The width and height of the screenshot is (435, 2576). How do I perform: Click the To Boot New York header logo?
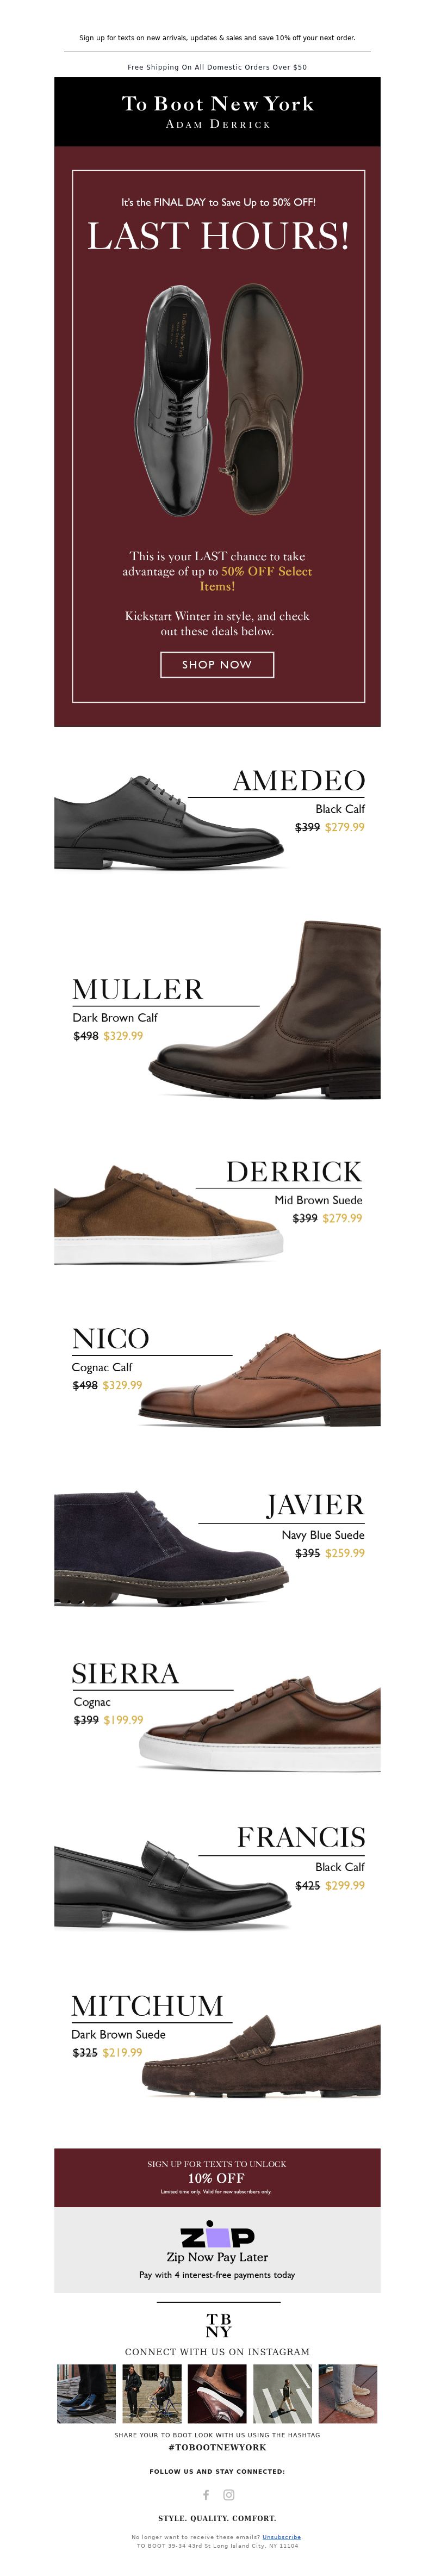click(x=217, y=111)
